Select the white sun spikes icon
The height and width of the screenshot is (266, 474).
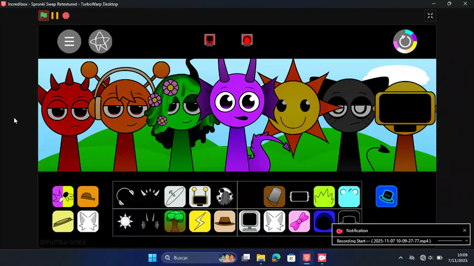[x=125, y=221]
